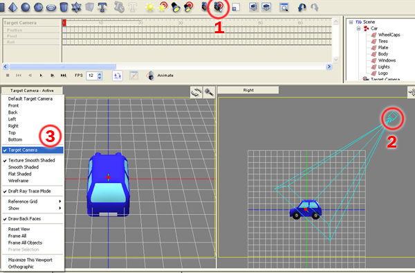Switch display to Wireframe
Image resolution: width=415 pixels, height=273 pixels.
[33, 181]
